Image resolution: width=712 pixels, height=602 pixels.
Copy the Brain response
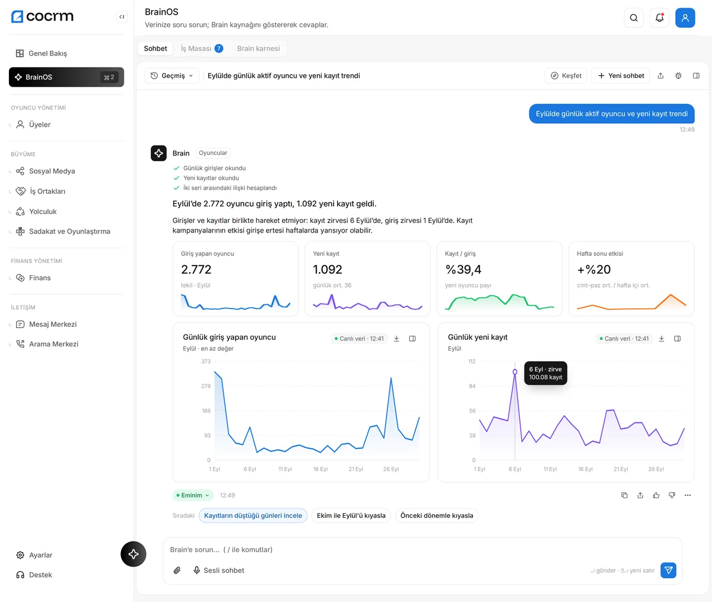tap(624, 495)
